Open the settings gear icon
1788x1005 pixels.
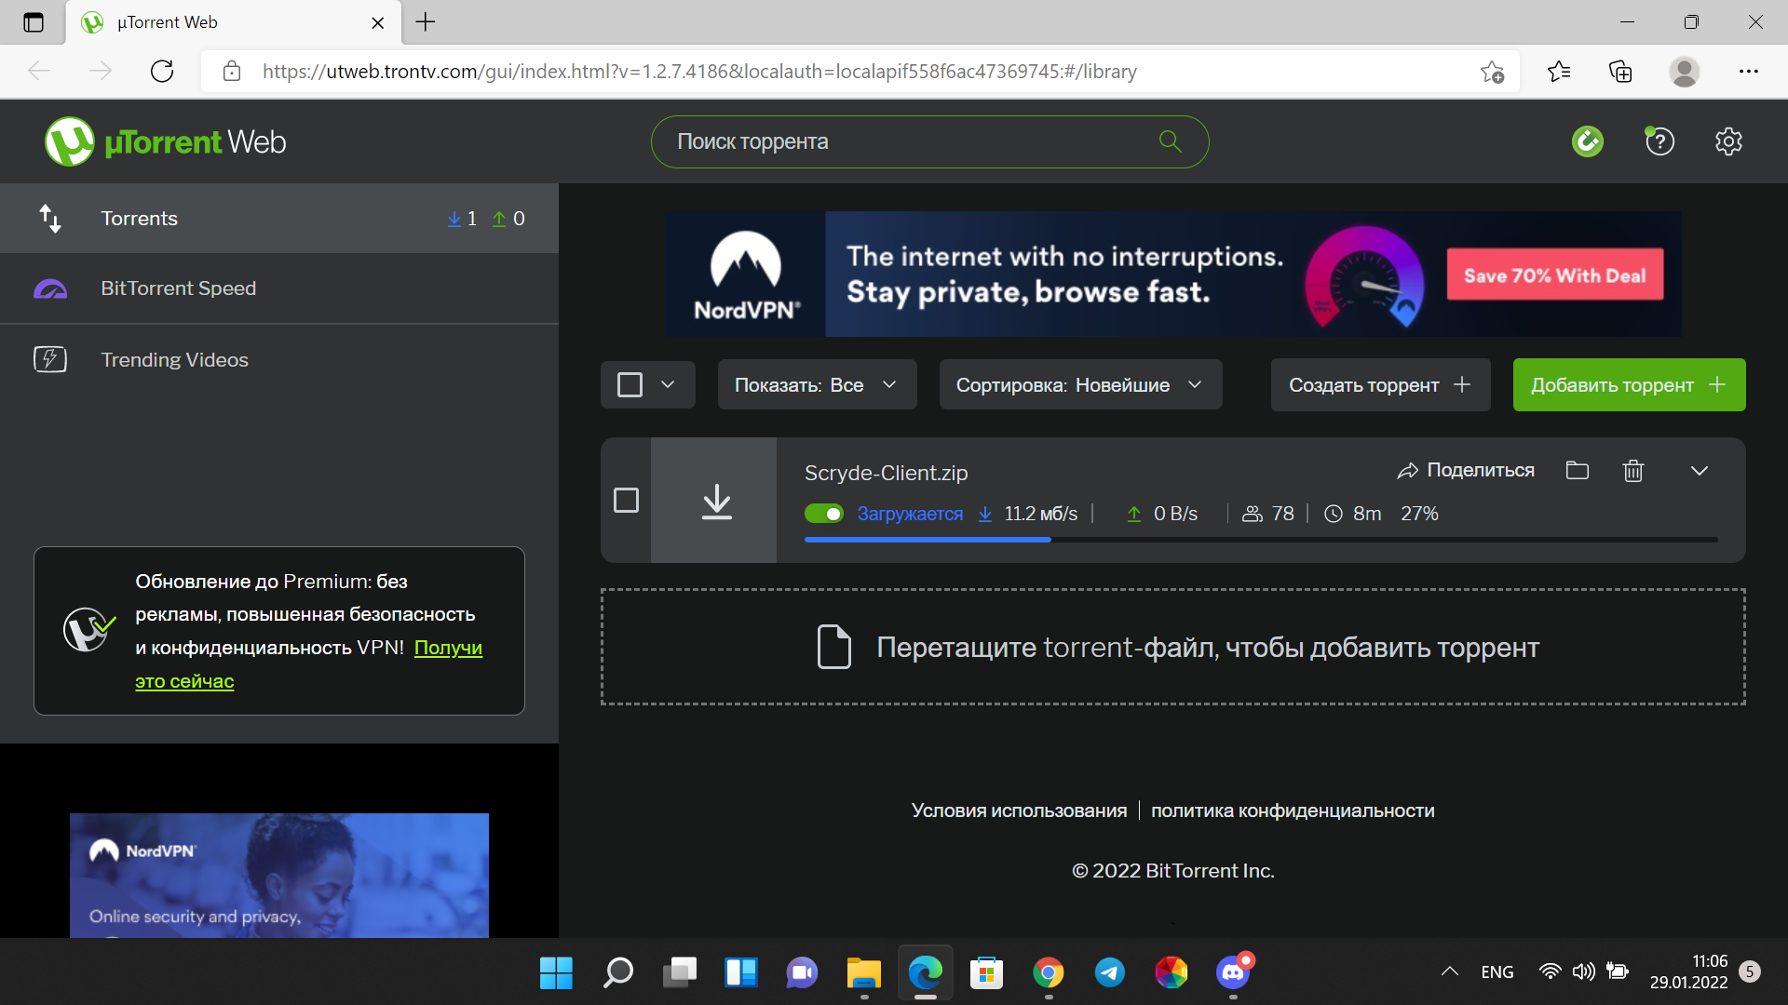[1728, 141]
